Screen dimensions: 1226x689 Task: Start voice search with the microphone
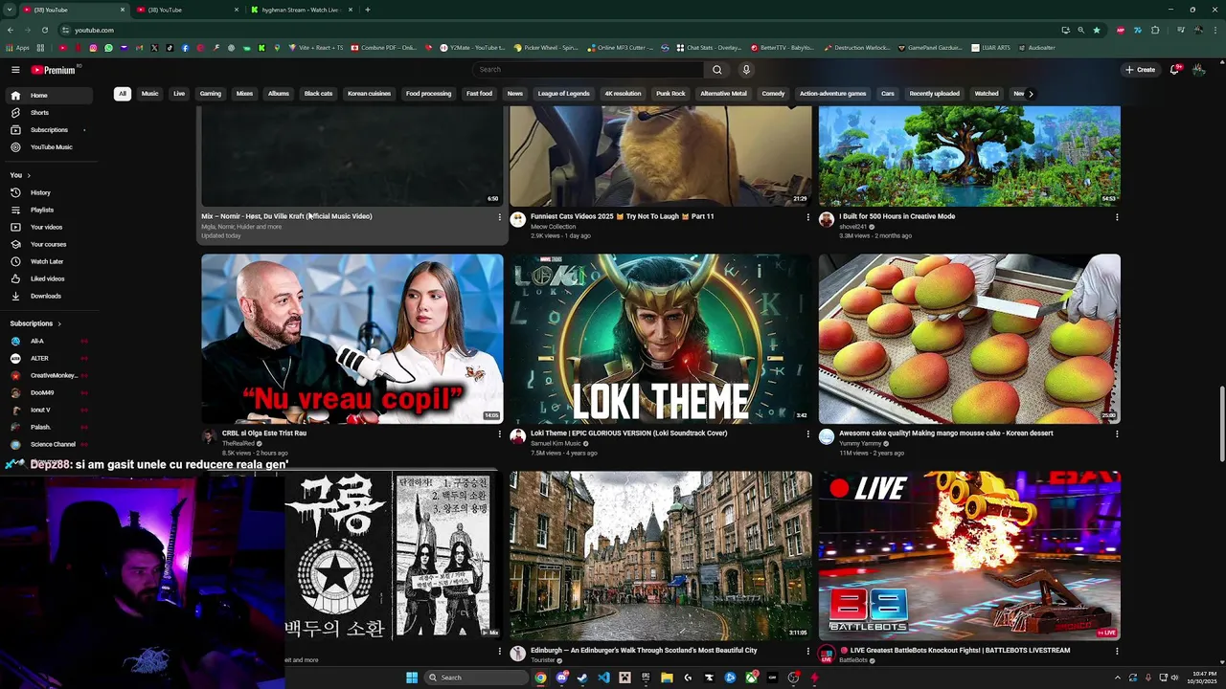746,69
